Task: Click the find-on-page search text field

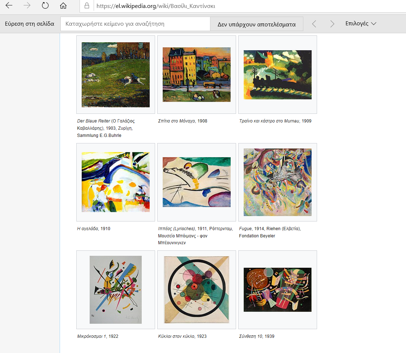Action: pos(135,24)
